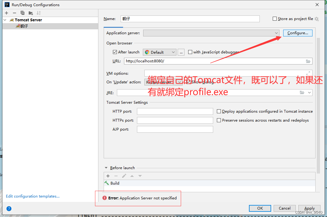Move Before launch task down

tap(140, 176)
